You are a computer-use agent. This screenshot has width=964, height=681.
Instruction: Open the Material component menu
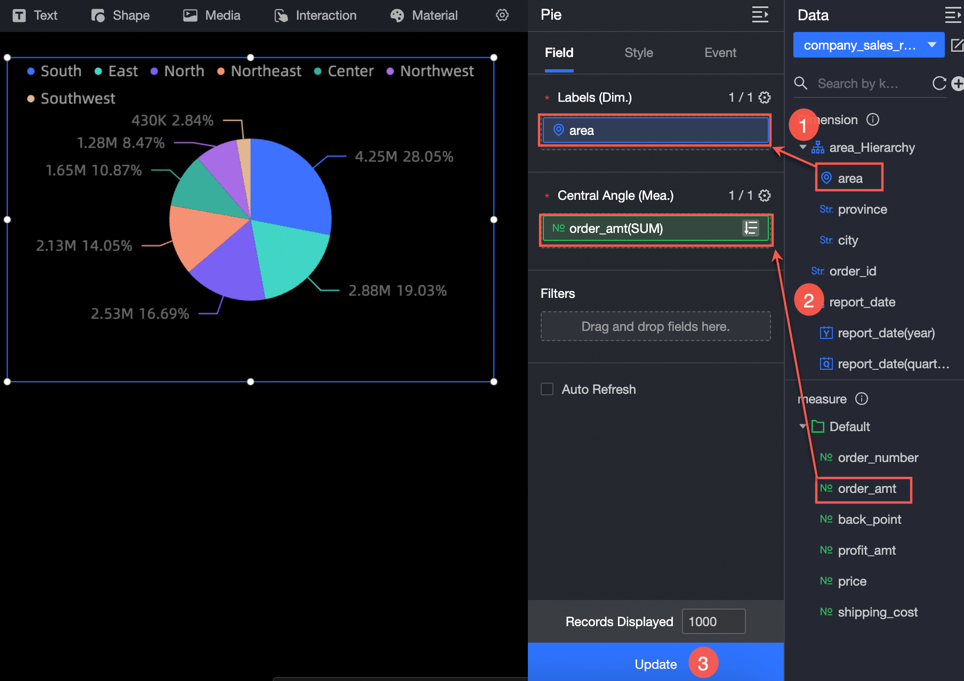pyautogui.click(x=424, y=15)
